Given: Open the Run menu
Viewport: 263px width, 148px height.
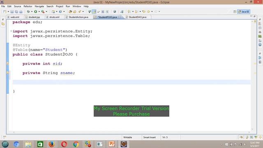Looking at the screenshot, I should pos(68,6).
